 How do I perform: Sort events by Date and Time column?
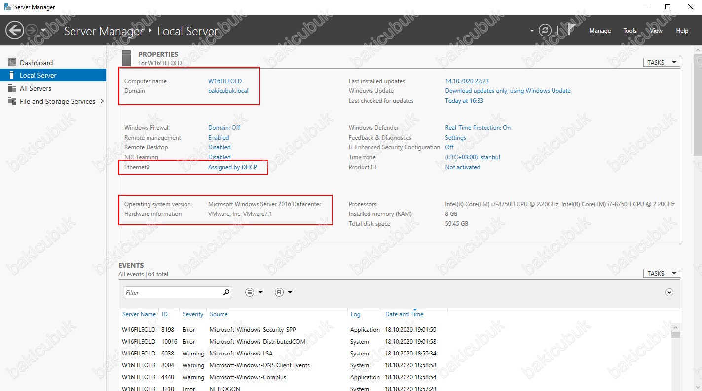tap(404, 314)
